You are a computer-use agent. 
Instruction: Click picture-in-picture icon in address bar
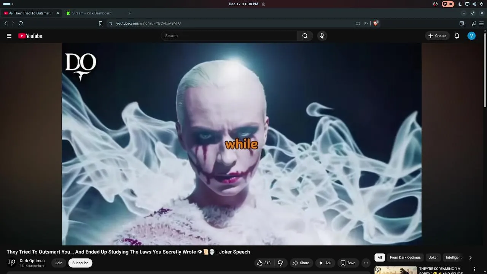(x=358, y=23)
